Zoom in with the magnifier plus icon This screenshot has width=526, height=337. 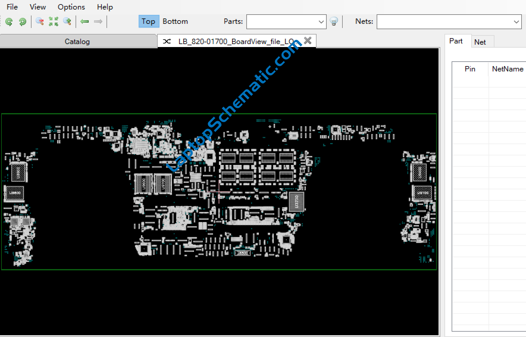(67, 22)
